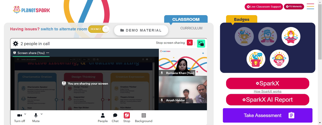
Task: Click the Take Assessment button
Action: 268,115
